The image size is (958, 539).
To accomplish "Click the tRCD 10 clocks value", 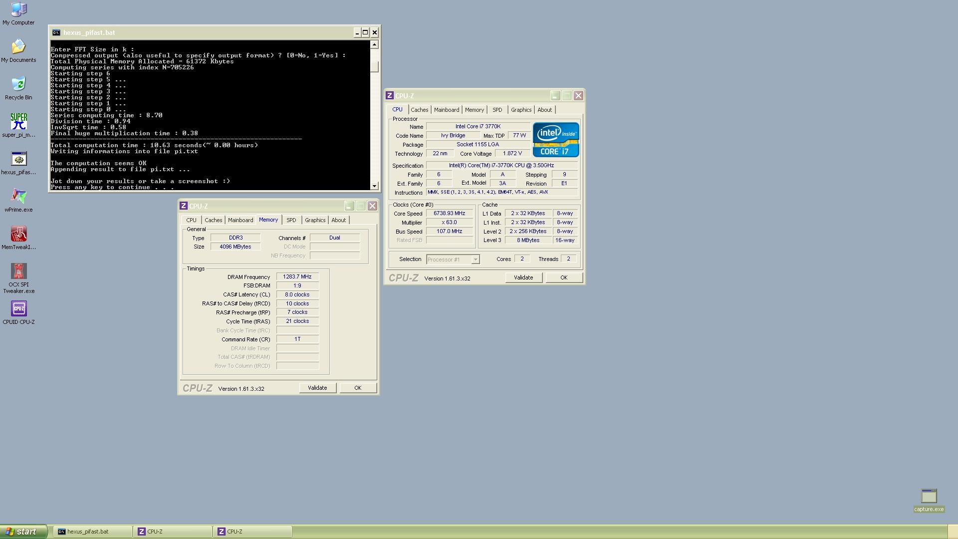I will point(297,303).
